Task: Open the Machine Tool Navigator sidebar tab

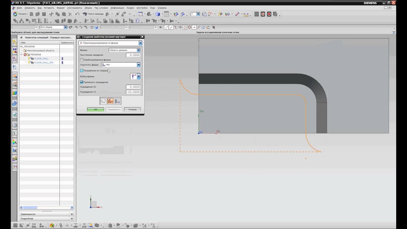Action: (15, 76)
